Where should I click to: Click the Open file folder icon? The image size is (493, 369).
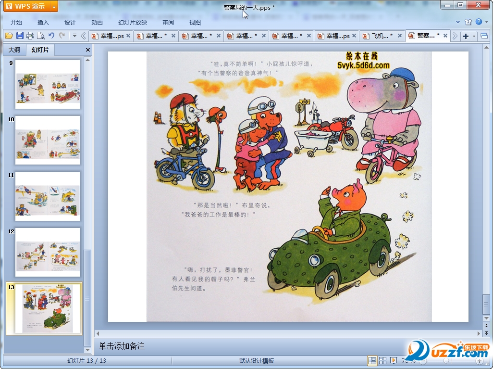(x=9, y=36)
